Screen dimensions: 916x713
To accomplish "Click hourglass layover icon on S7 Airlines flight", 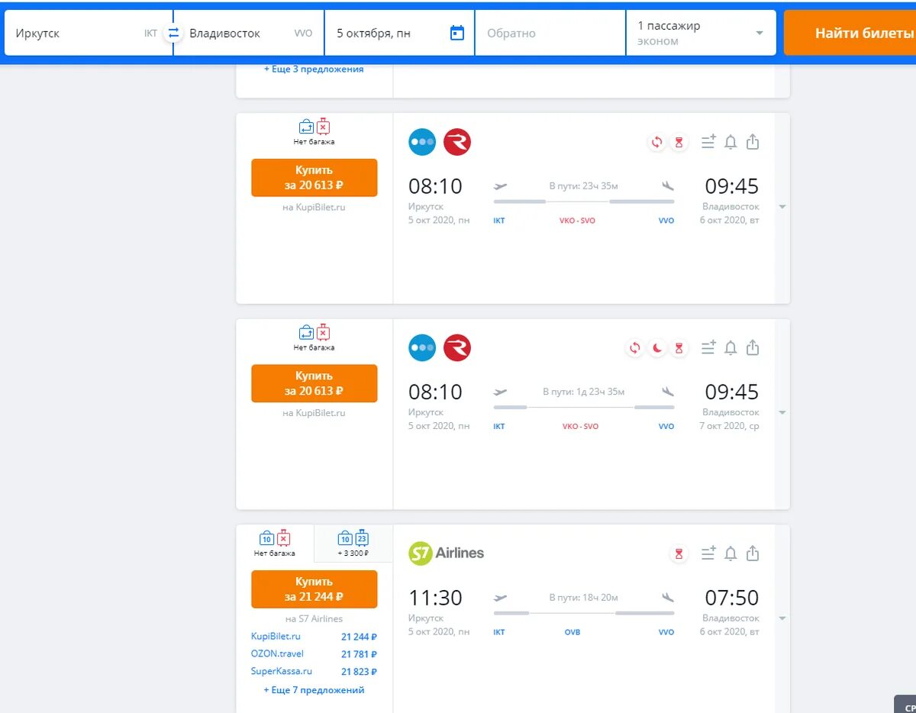I will point(678,553).
